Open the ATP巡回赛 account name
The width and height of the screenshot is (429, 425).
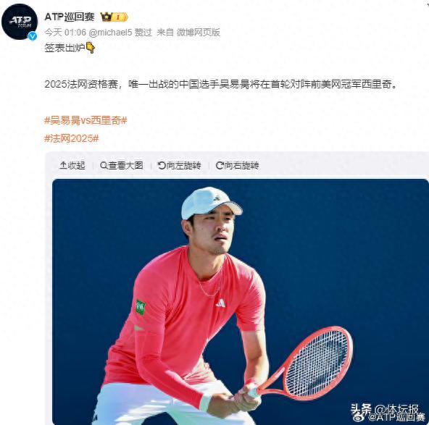tap(70, 17)
